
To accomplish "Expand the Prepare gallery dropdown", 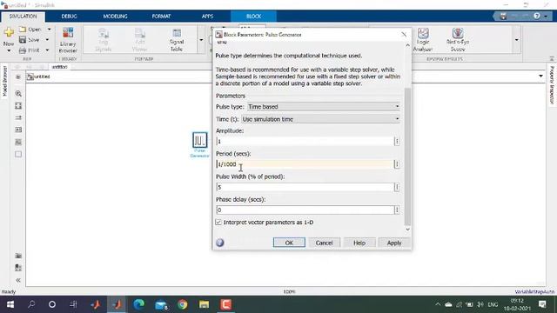I will (x=201, y=40).
